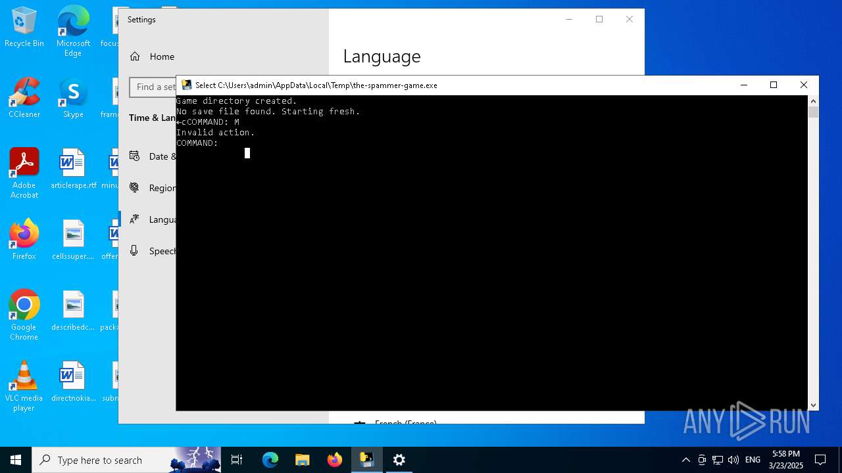842x473 pixels.
Task: Minimize the Settings window
Action: point(569,20)
